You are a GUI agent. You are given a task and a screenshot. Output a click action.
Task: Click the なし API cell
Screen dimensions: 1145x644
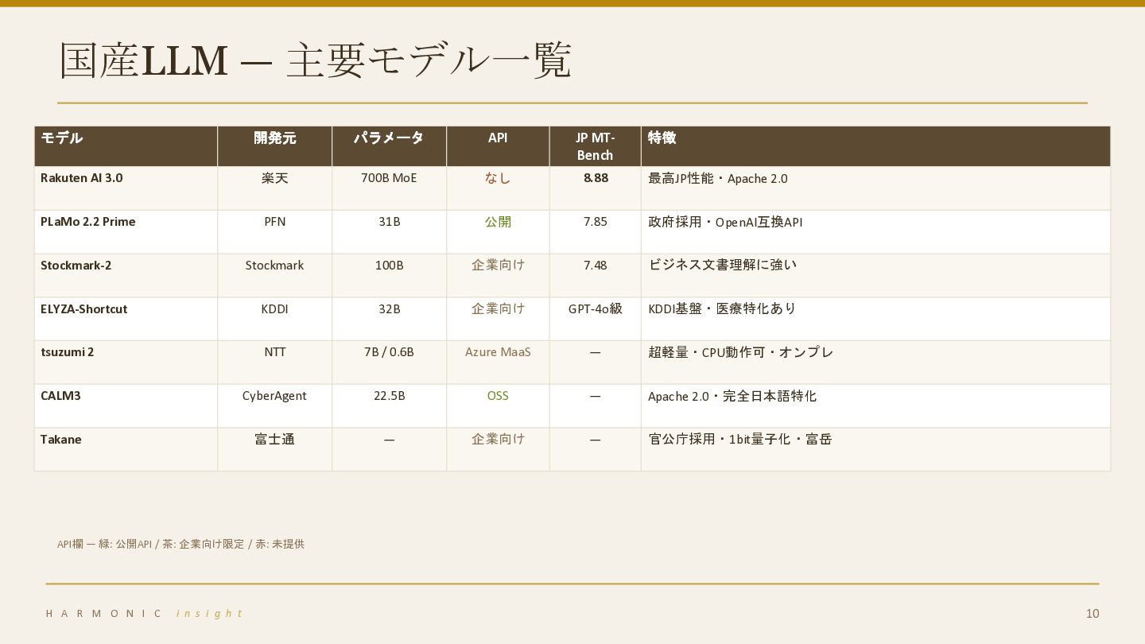[498, 188]
